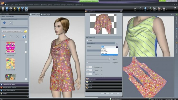Screen dimensions: 178x100
Task: Open the yellow folder browse icon
Action: pos(25,31)
